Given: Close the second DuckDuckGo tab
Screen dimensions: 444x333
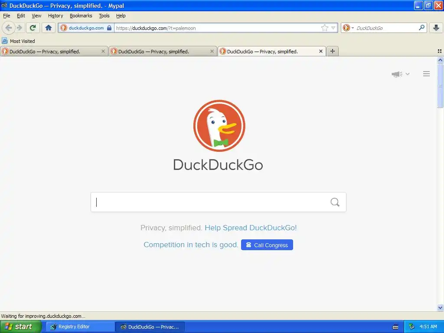Looking at the screenshot, I should (x=212, y=51).
